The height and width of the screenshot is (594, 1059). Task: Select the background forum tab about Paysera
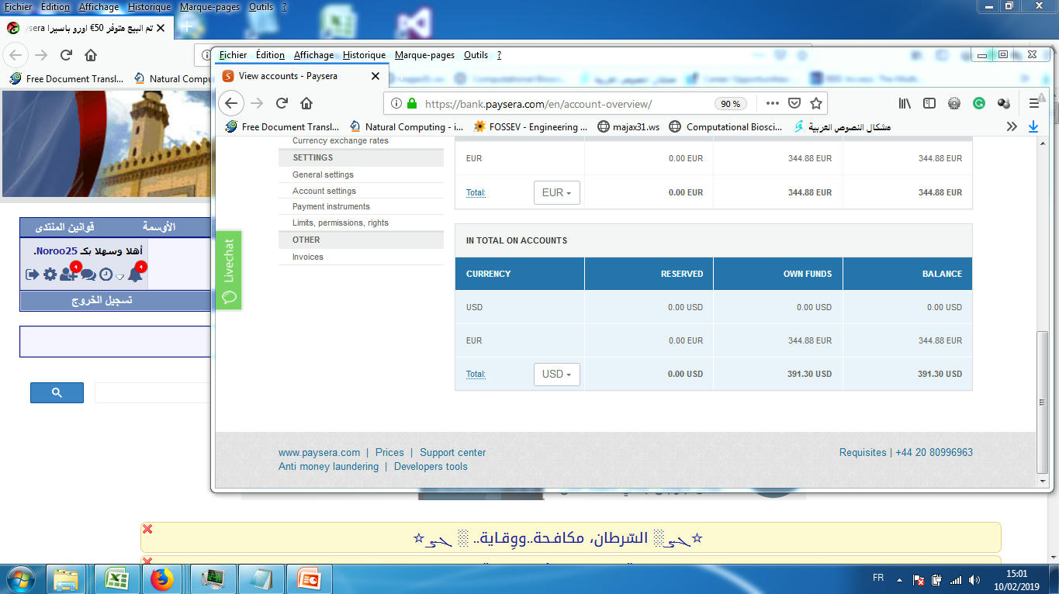(x=85, y=28)
